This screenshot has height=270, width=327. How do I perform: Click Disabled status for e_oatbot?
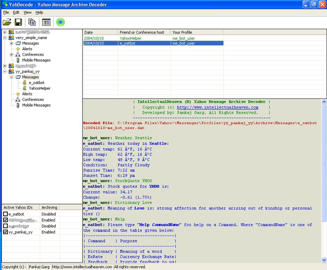[49, 214]
